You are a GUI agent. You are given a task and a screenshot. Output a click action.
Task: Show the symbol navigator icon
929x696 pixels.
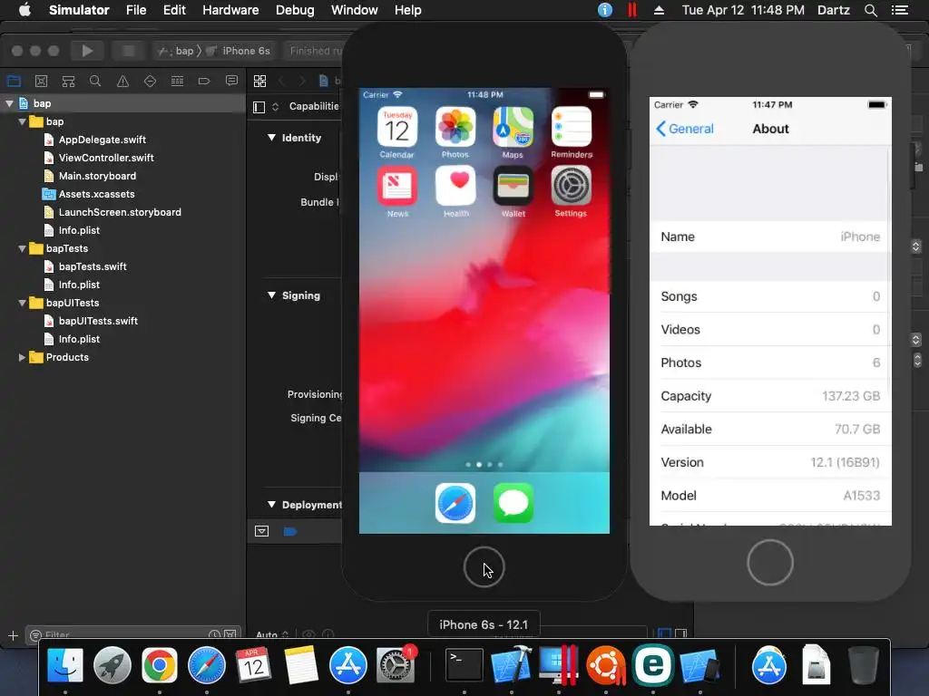[x=68, y=81]
